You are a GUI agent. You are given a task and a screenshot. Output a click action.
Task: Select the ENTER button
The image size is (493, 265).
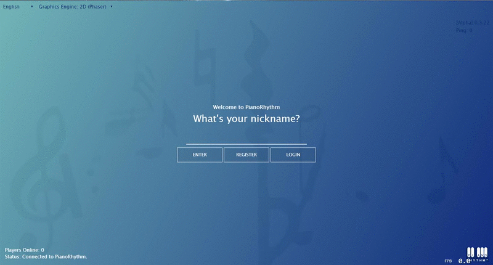[200, 155]
